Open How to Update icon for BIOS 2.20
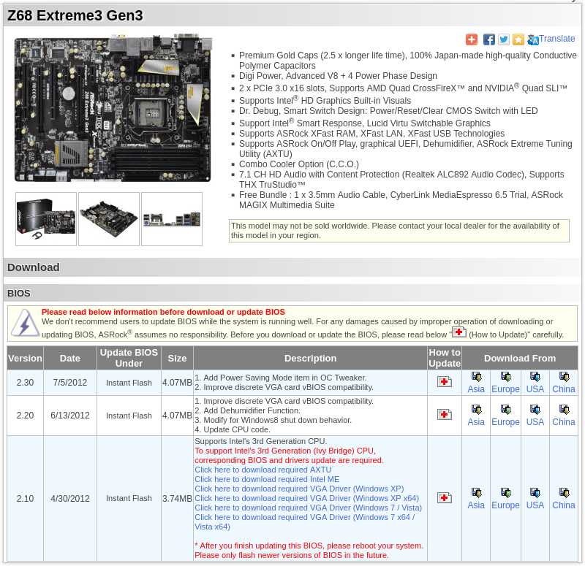Screen dimensions: 585x566 point(445,415)
